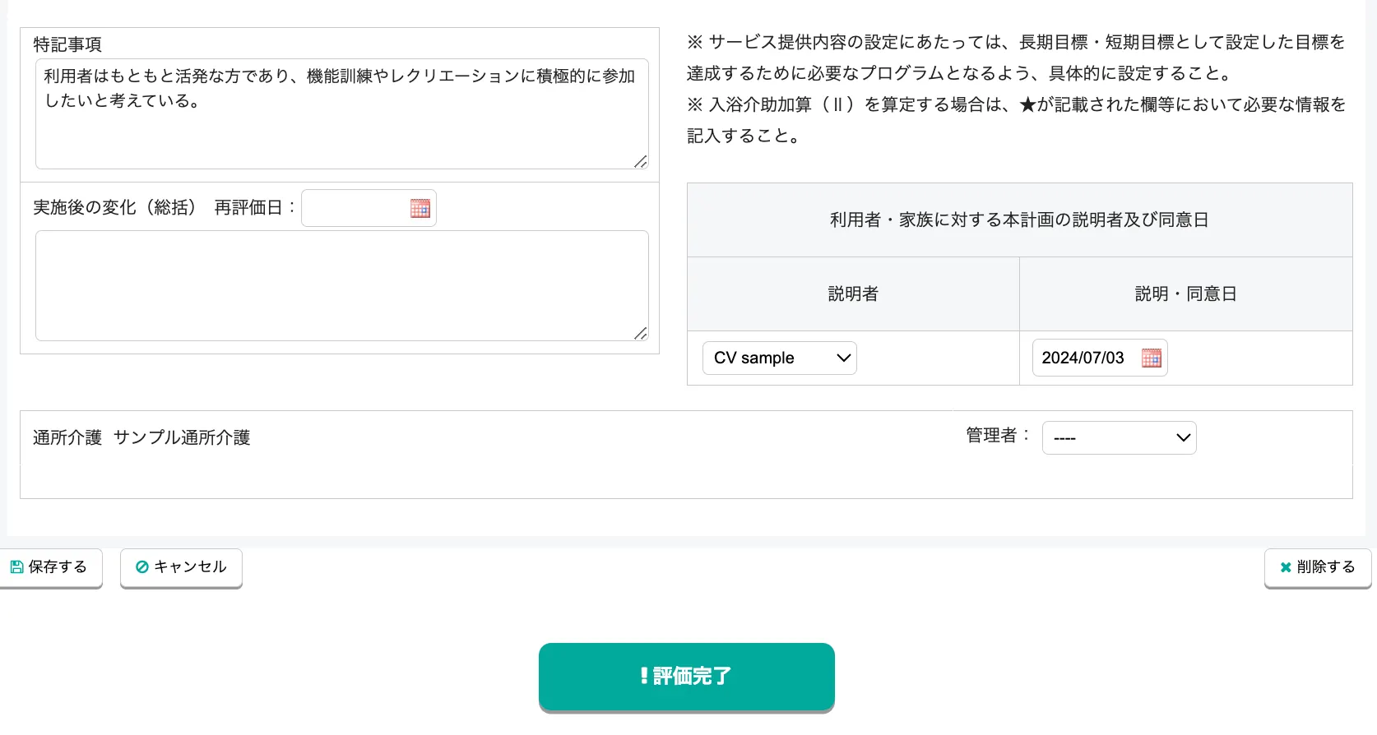This screenshot has height=735, width=1377.
Task: Click the 管理者： label
Action: pos(999,435)
